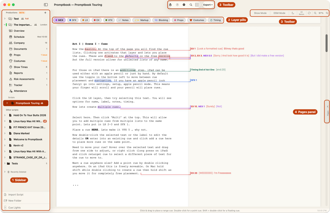The image size is (330, 213).
Task: Click Timing End of Act One cue
Action: click(x=203, y=70)
